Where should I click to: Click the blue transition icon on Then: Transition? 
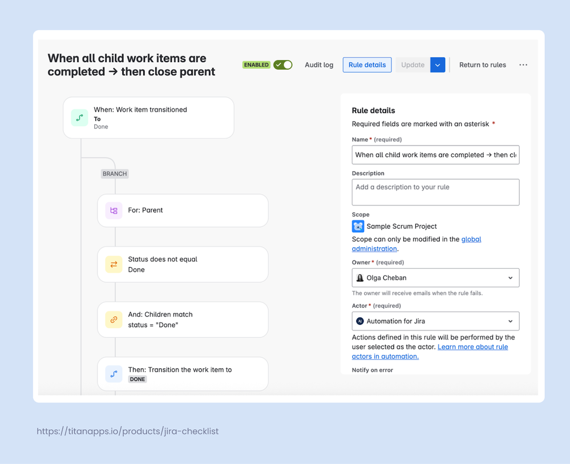(x=114, y=374)
